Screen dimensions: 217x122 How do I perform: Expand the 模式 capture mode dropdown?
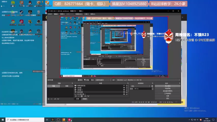[x=103, y=80]
